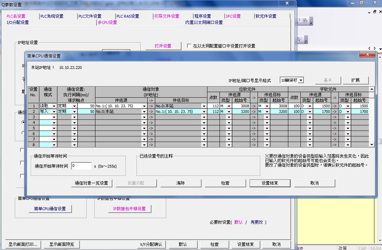Image resolution: width=382 pixels, height=250 pixels.
Task: Close the 简单CPU通信设置 dialog
Action: [367, 55]
